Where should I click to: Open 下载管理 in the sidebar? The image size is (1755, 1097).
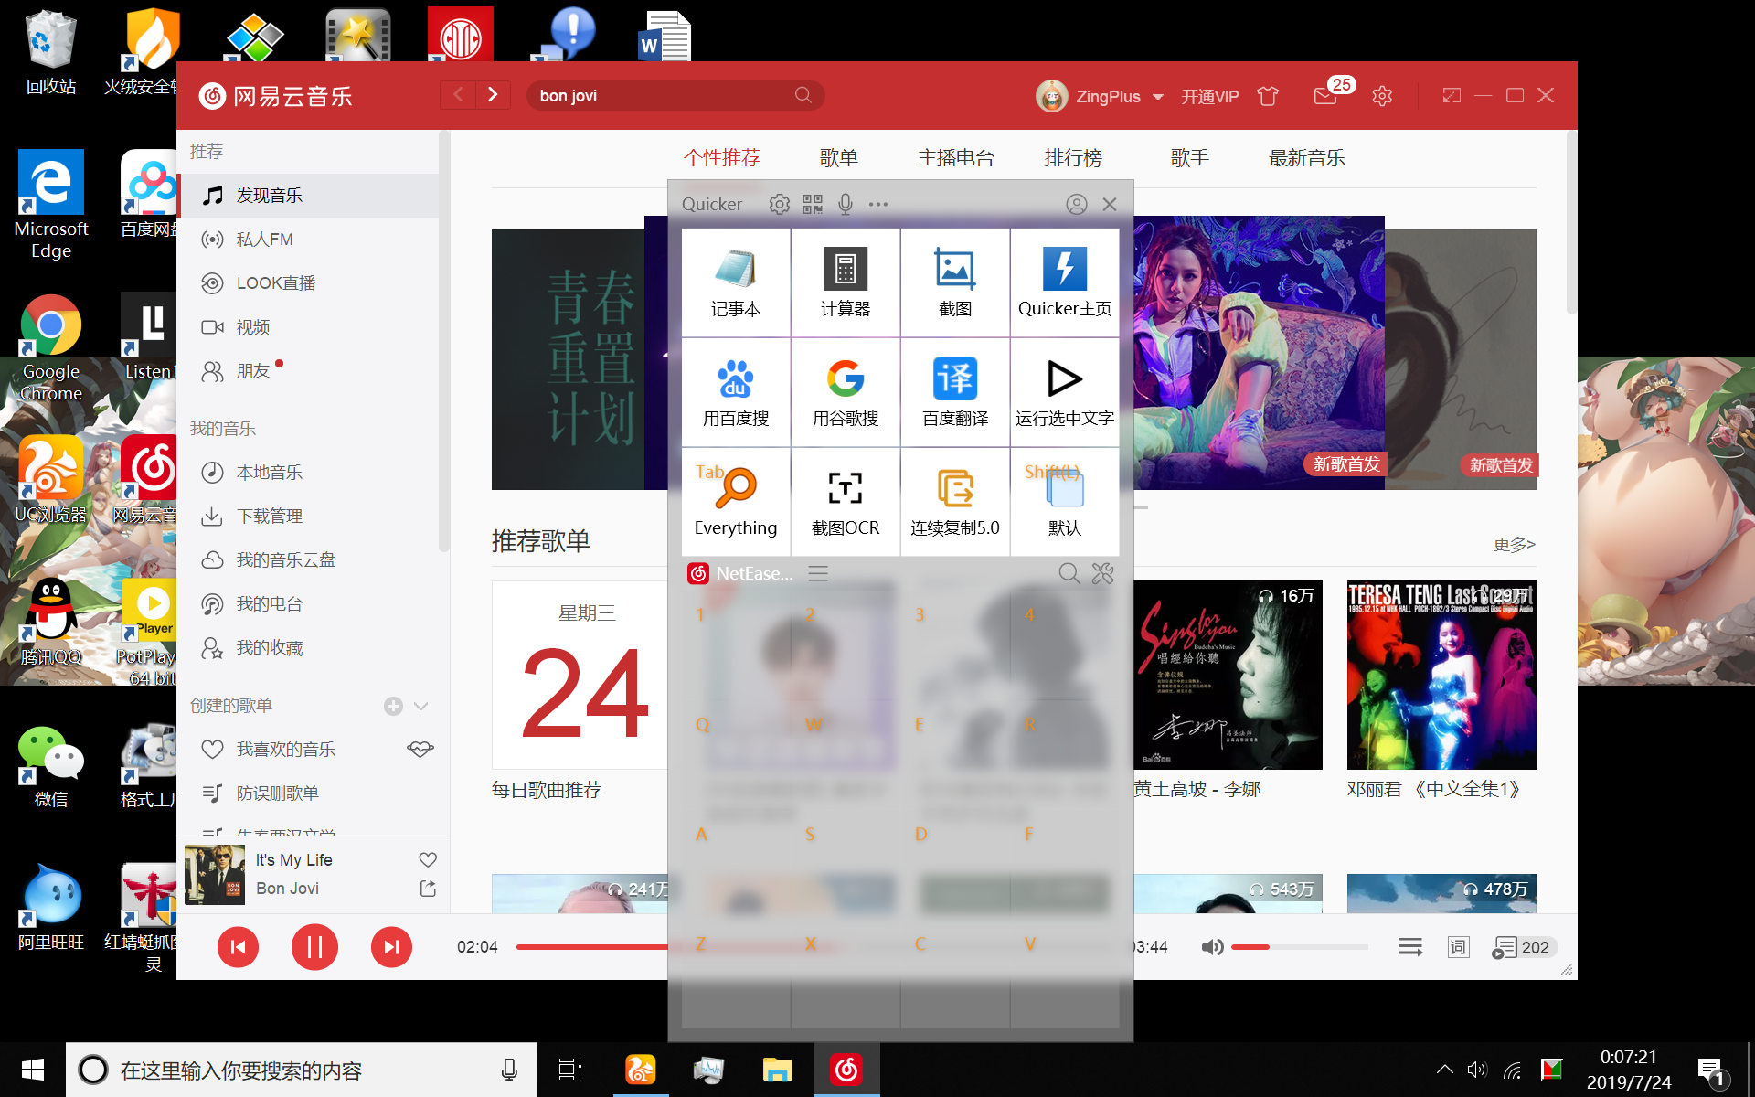269,516
